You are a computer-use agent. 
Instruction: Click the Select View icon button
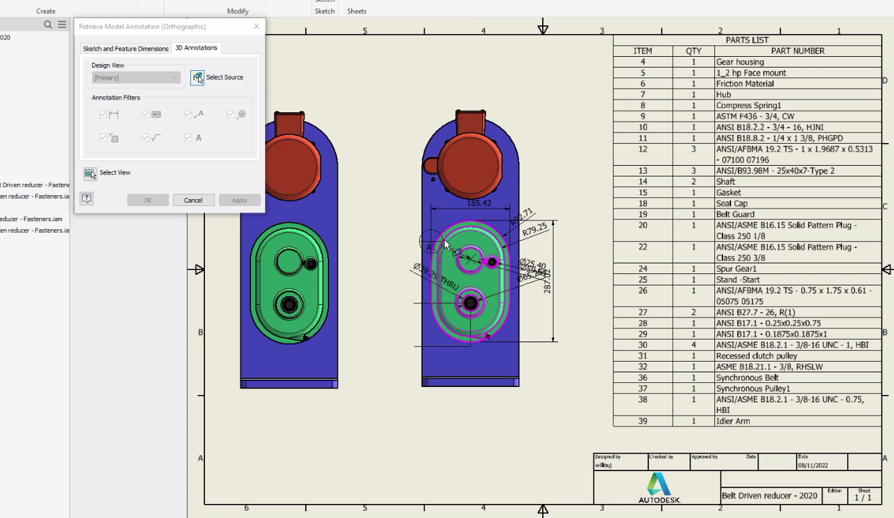pyautogui.click(x=90, y=174)
